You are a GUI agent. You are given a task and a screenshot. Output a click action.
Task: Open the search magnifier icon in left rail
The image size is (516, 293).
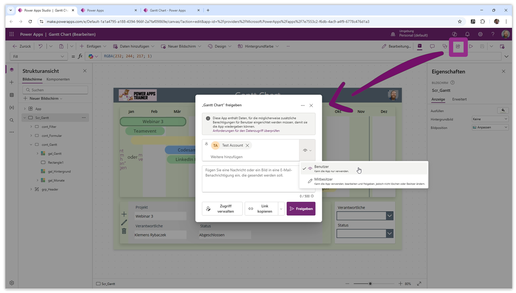(12, 120)
